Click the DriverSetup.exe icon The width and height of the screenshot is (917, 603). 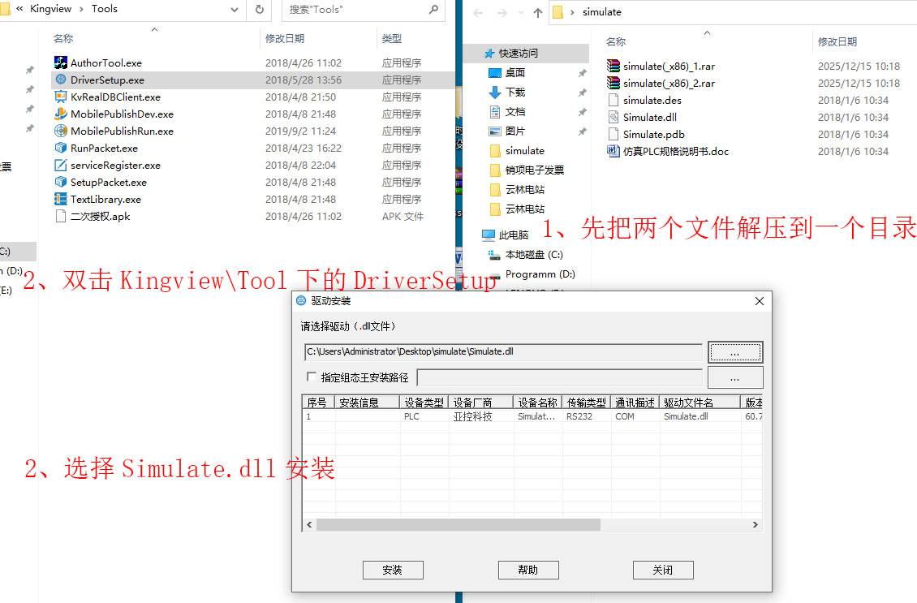pyautogui.click(x=61, y=80)
